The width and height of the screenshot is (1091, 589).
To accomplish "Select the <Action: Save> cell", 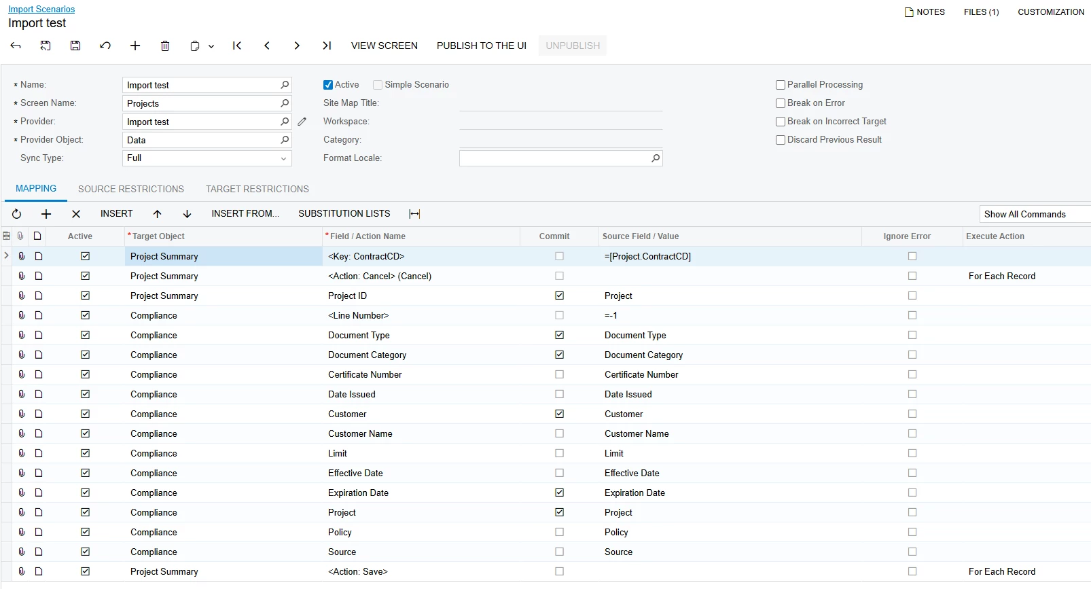I will [421, 571].
